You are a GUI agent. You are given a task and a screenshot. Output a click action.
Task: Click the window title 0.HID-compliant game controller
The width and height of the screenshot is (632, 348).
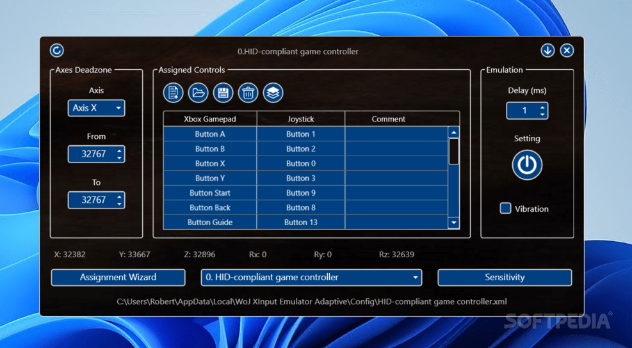[298, 52]
